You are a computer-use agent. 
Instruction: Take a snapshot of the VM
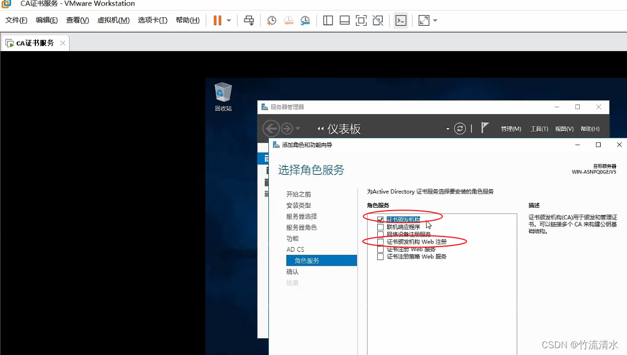tap(272, 20)
